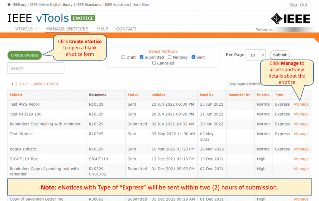The height and width of the screenshot is (201, 319).
Task: Click the CONTACT menu item
Action: [126, 29]
